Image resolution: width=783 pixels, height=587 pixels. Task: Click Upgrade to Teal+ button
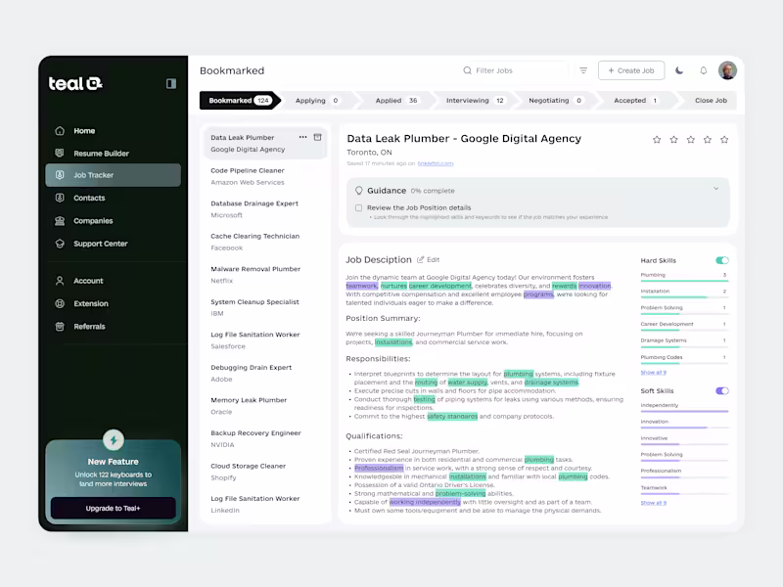(x=114, y=508)
